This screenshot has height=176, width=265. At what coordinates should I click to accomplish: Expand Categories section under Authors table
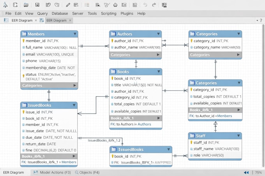pos(158,54)
